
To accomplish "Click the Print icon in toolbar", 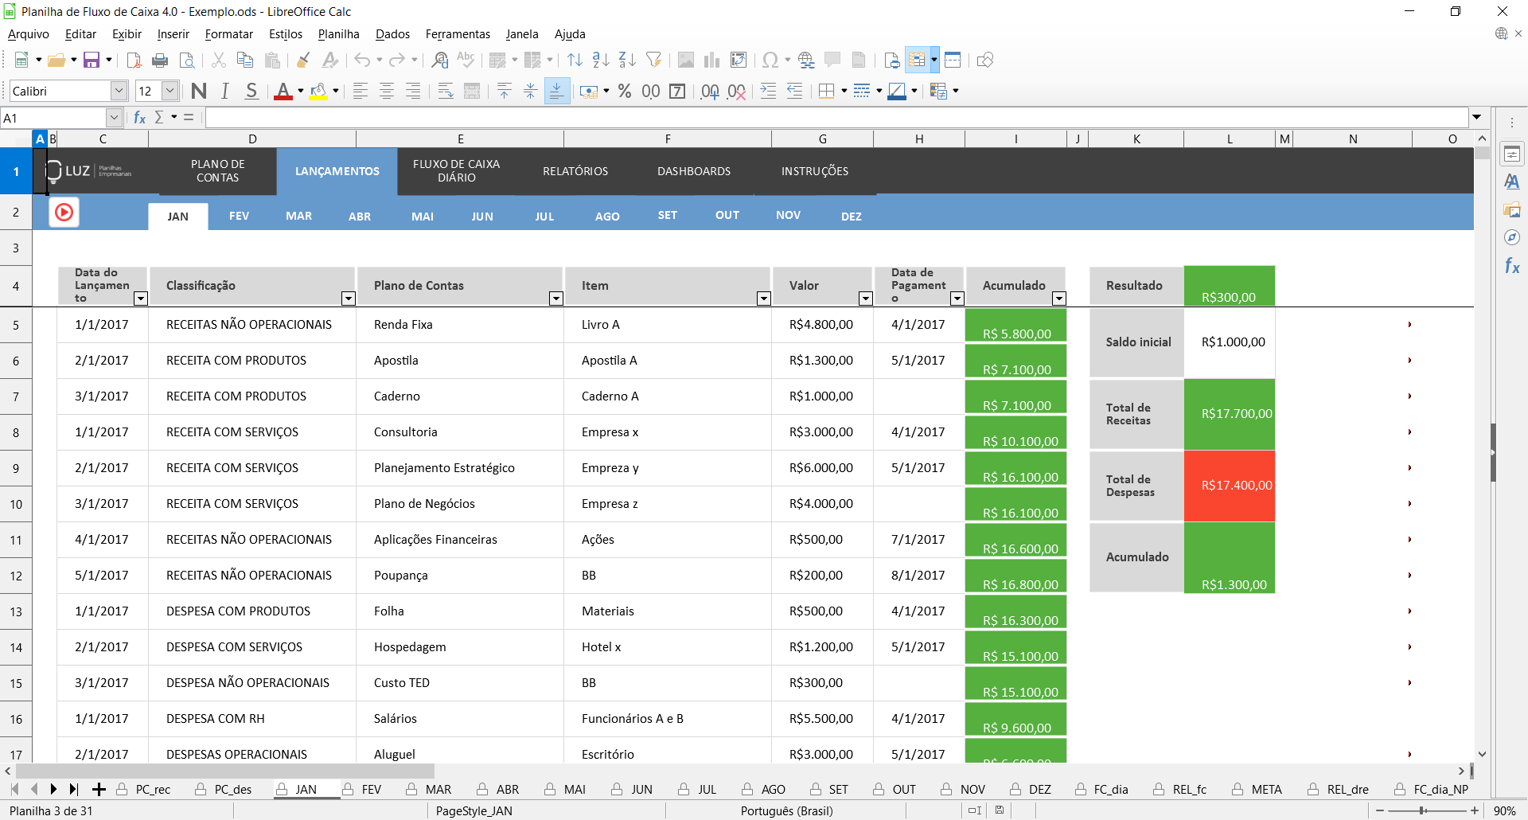I will point(160,61).
